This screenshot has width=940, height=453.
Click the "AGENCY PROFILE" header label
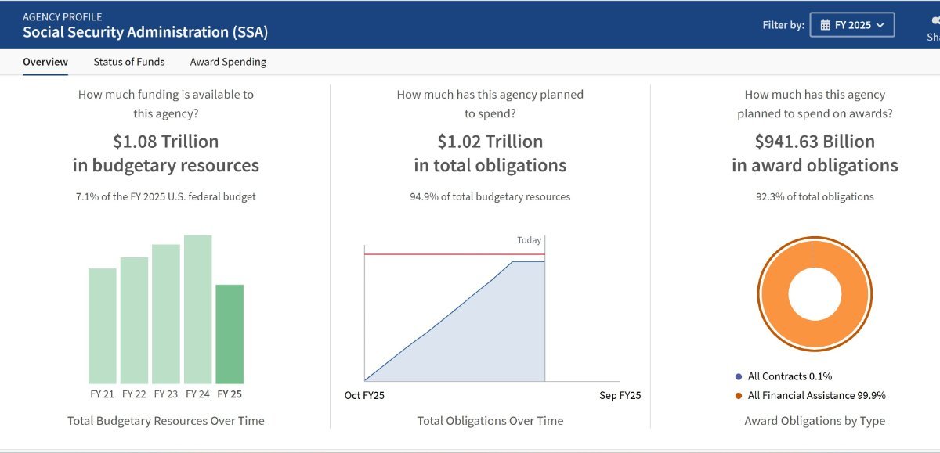[x=62, y=16]
